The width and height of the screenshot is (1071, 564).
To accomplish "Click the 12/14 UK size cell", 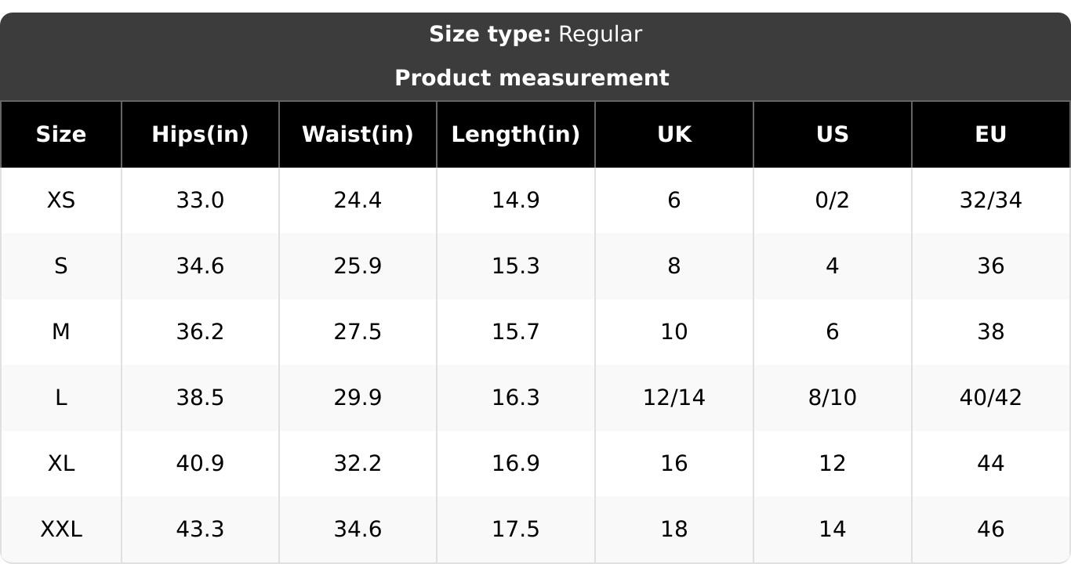I will click(674, 398).
